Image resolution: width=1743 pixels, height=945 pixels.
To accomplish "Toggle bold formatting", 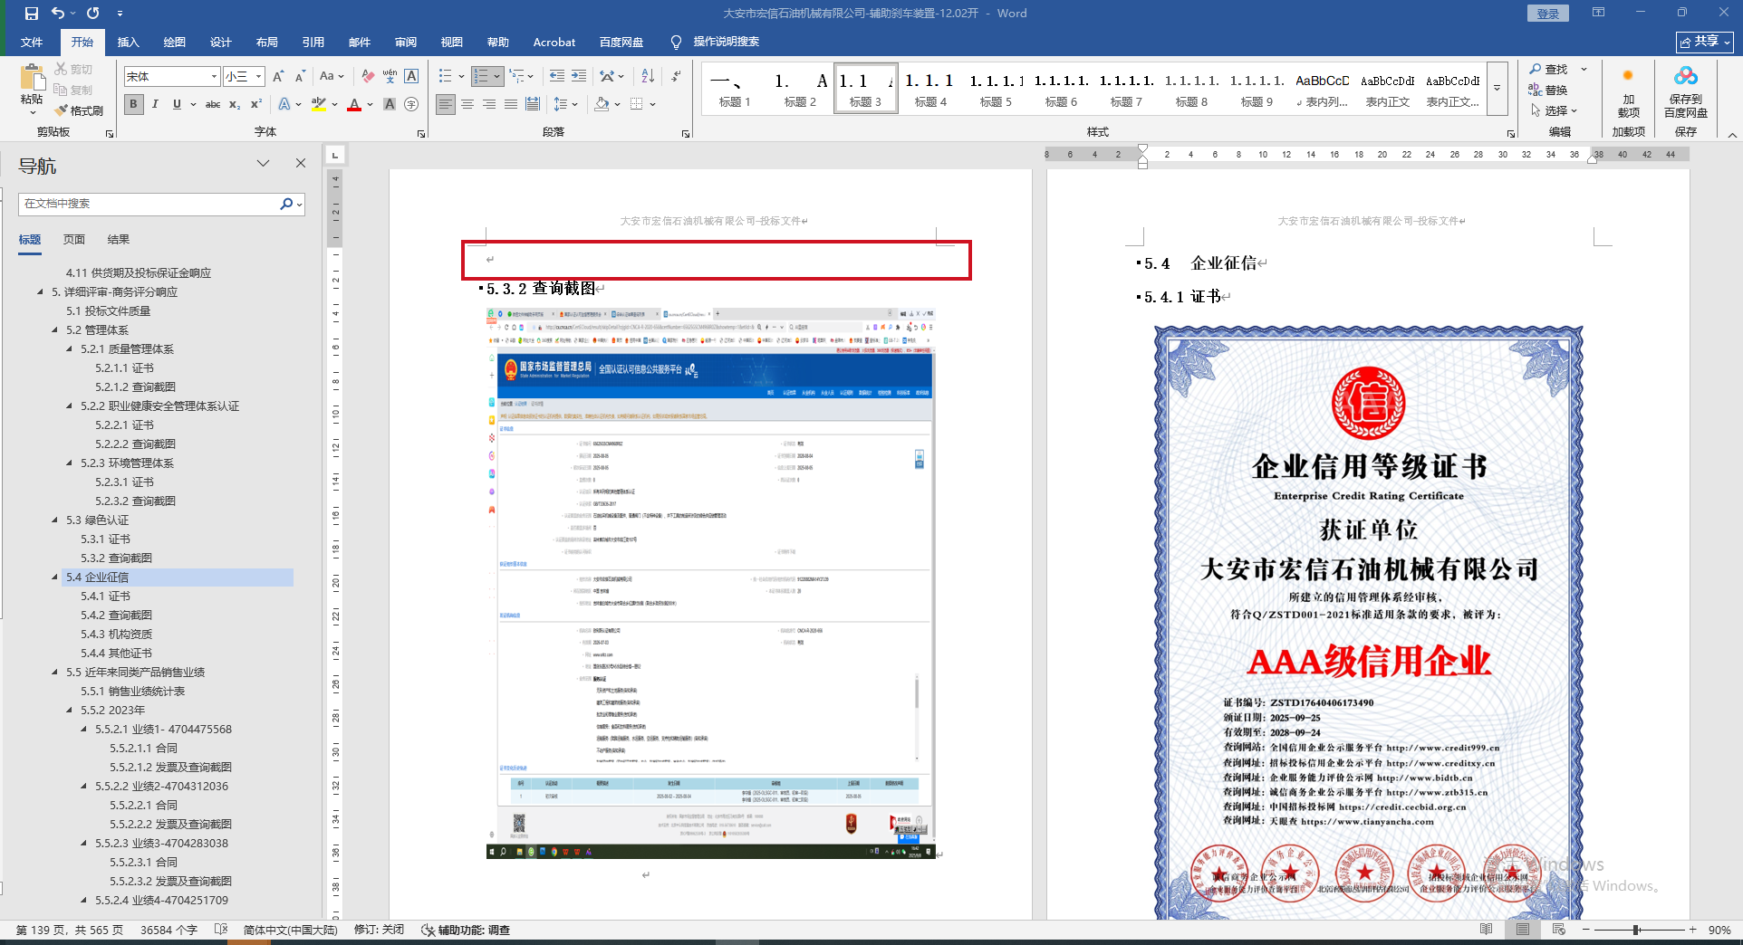I will point(133,104).
